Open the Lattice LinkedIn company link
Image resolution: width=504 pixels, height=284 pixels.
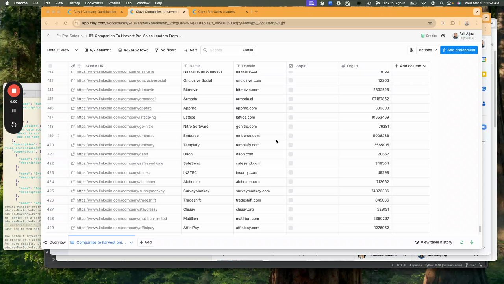point(116,117)
